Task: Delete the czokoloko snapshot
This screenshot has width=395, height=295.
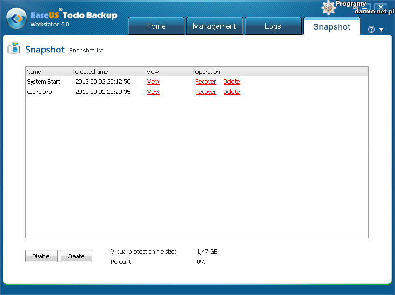Action: click(x=231, y=92)
